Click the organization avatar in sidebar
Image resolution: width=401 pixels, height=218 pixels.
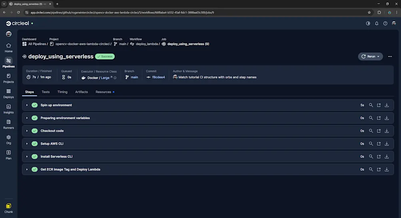pyautogui.click(x=8, y=34)
